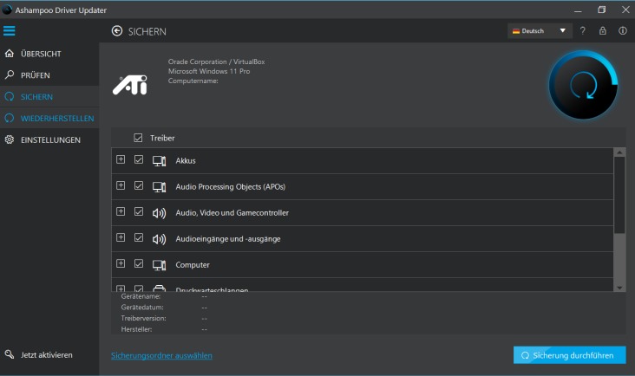Click Sicherung durchführen button
The height and width of the screenshot is (376, 635).
point(569,355)
